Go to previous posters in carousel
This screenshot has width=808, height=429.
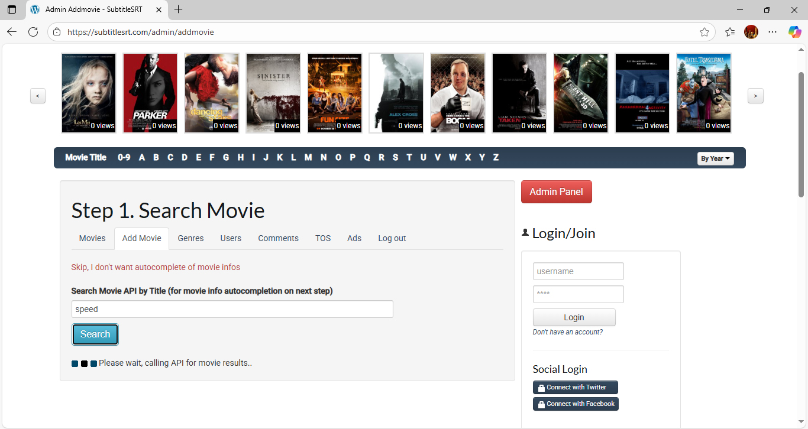tap(38, 96)
